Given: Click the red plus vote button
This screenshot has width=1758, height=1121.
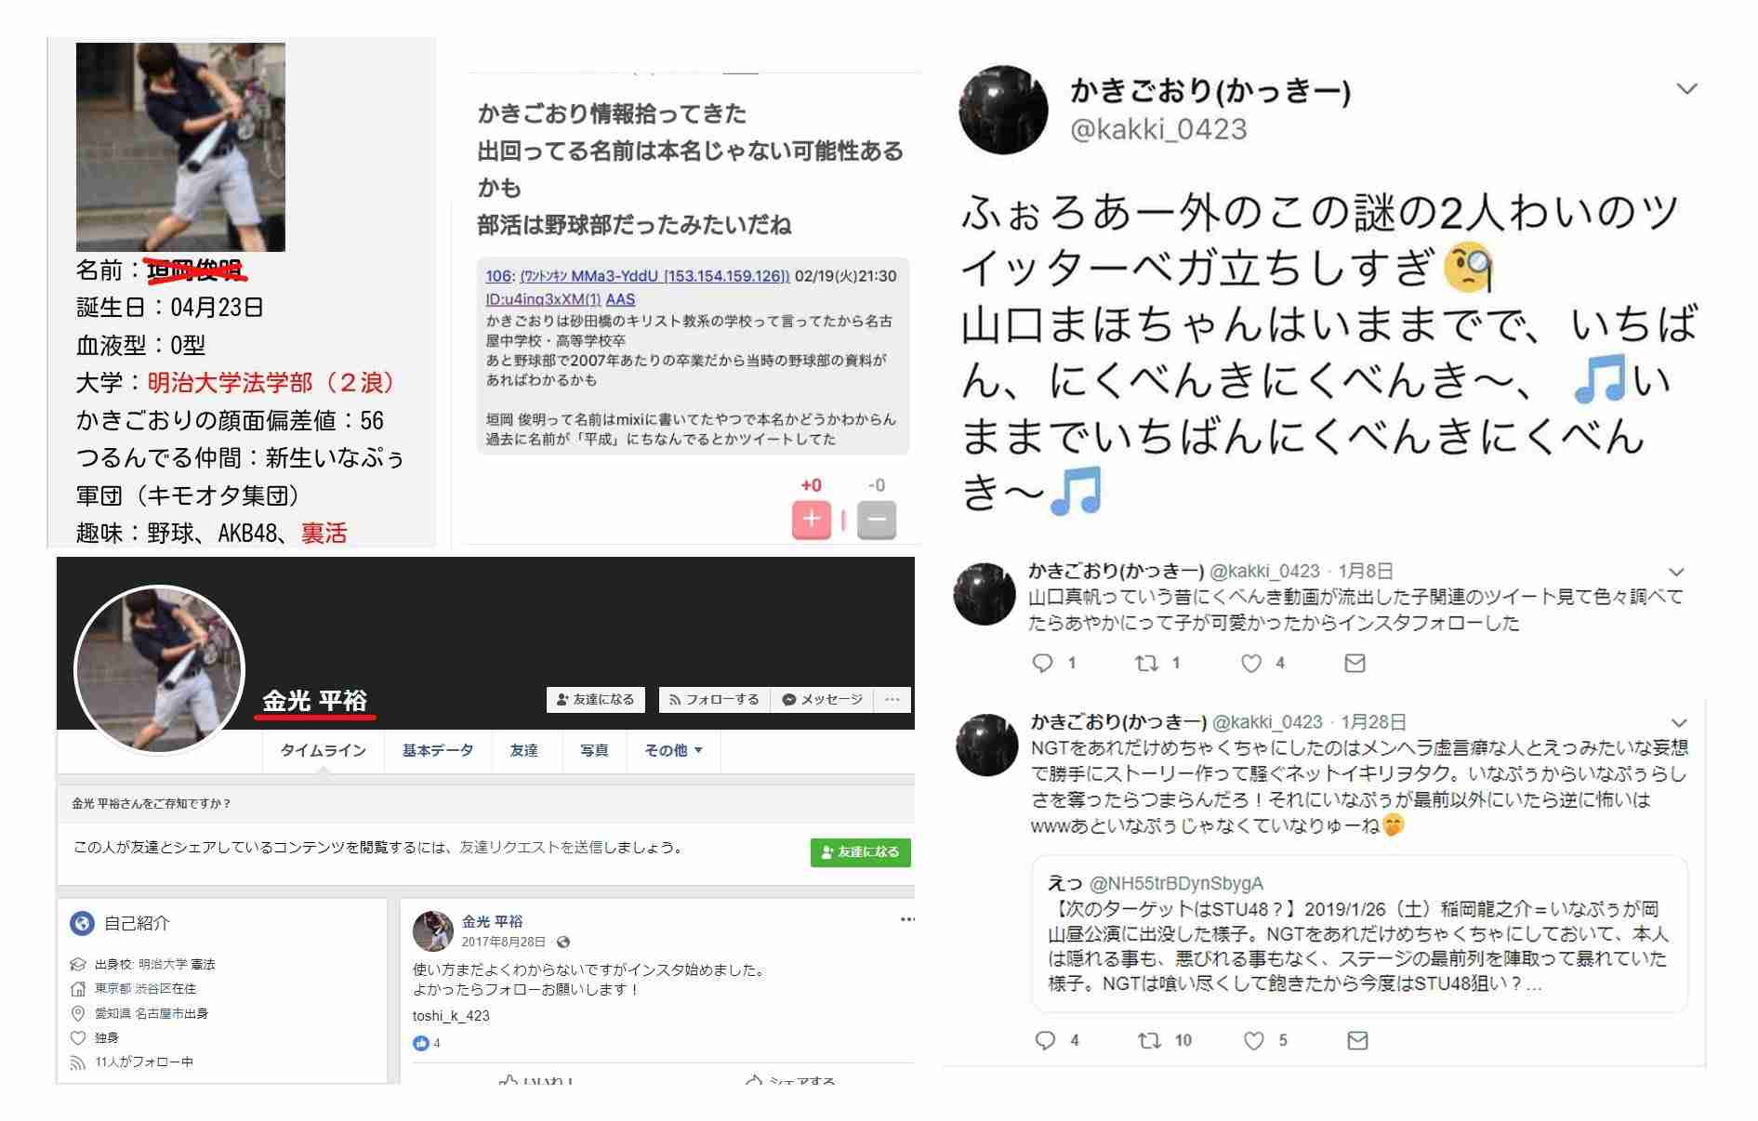Looking at the screenshot, I should pyautogui.click(x=811, y=520).
